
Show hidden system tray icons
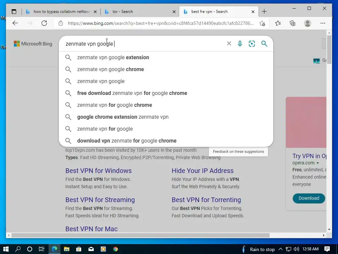point(281,249)
